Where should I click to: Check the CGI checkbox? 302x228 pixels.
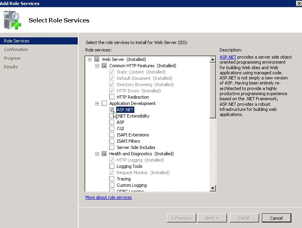click(x=112, y=129)
